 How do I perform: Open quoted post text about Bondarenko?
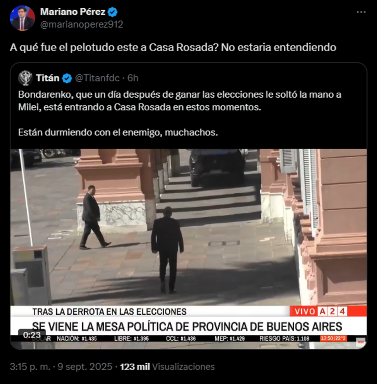point(180,114)
